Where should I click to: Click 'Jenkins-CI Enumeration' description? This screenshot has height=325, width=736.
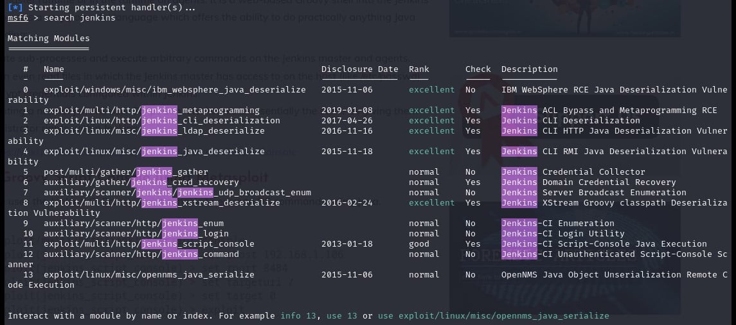pyautogui.click(x=558, y=224)
